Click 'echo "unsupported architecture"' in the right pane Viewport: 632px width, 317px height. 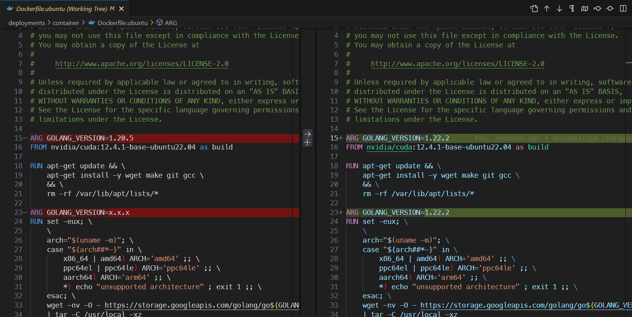[456, 287]
